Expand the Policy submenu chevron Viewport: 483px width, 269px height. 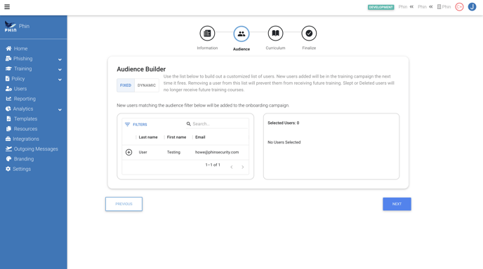(60, 80)
